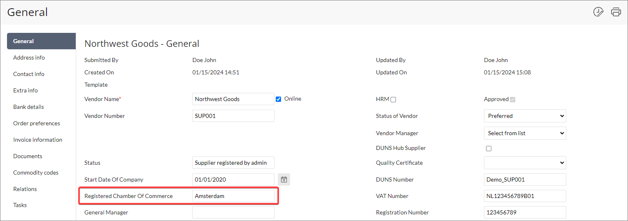Edit the Registered Chamber Of Commerce field

233,196
